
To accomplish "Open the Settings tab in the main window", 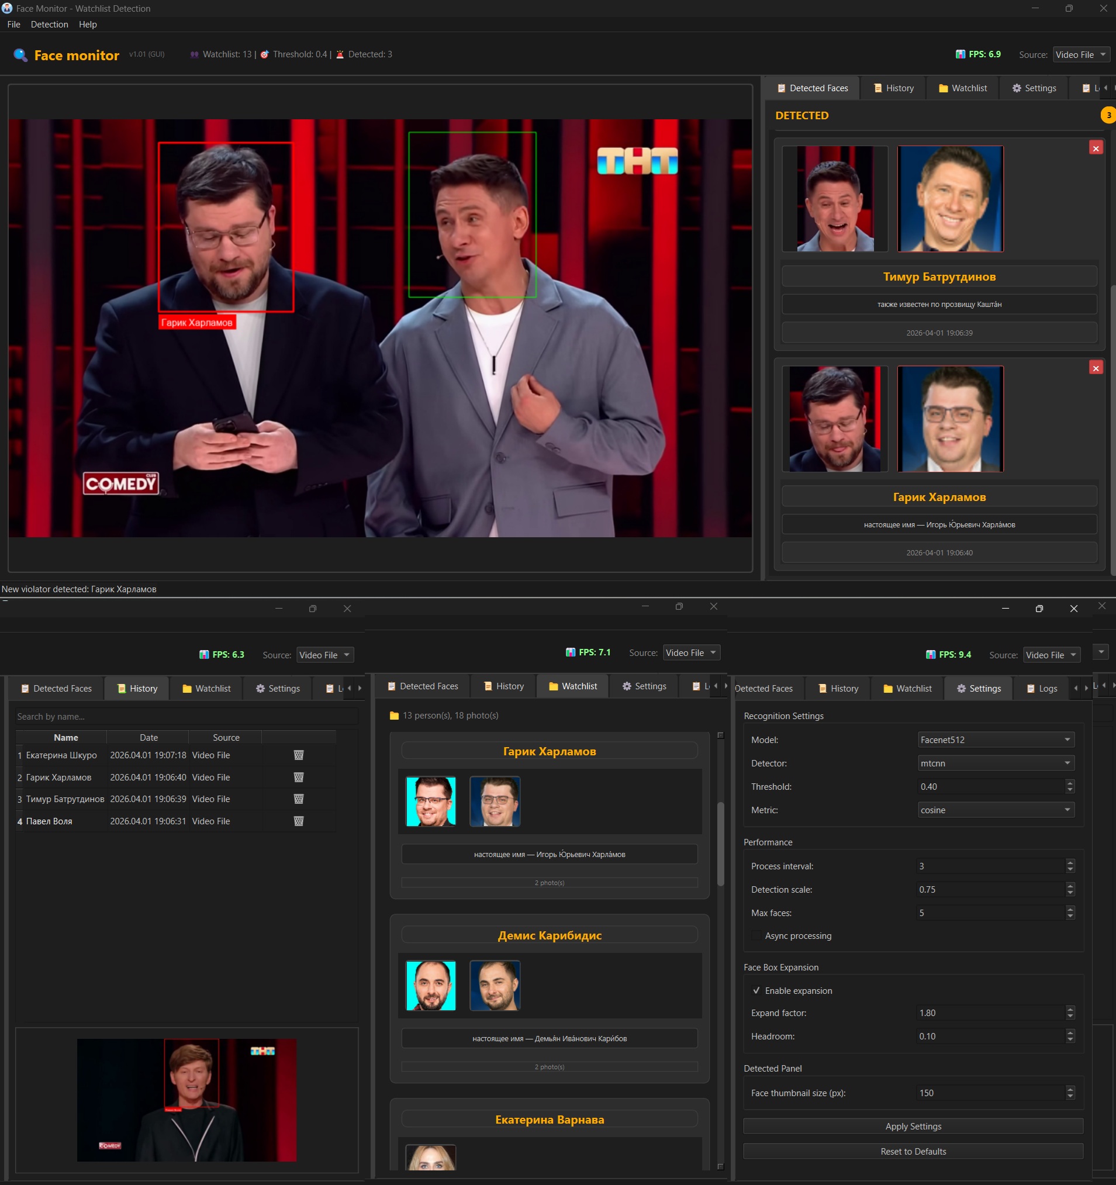I will click(1034, 88).
